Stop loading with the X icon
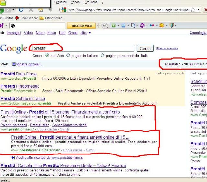The image size is (207, 182). point(31,10)
